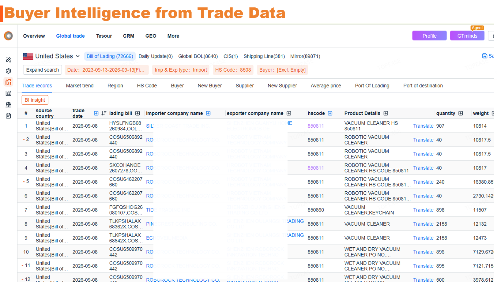
Task: Open the hexagon cube sidebar icon
Action: tap(8, 71)
